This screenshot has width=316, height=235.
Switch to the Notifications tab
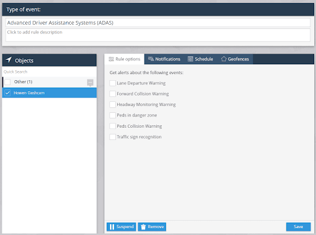click(x=164, y=59)
